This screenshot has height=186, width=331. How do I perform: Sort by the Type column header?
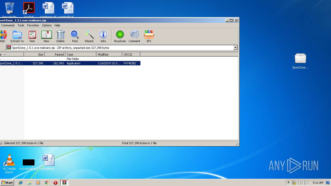[x=81, y=55]
